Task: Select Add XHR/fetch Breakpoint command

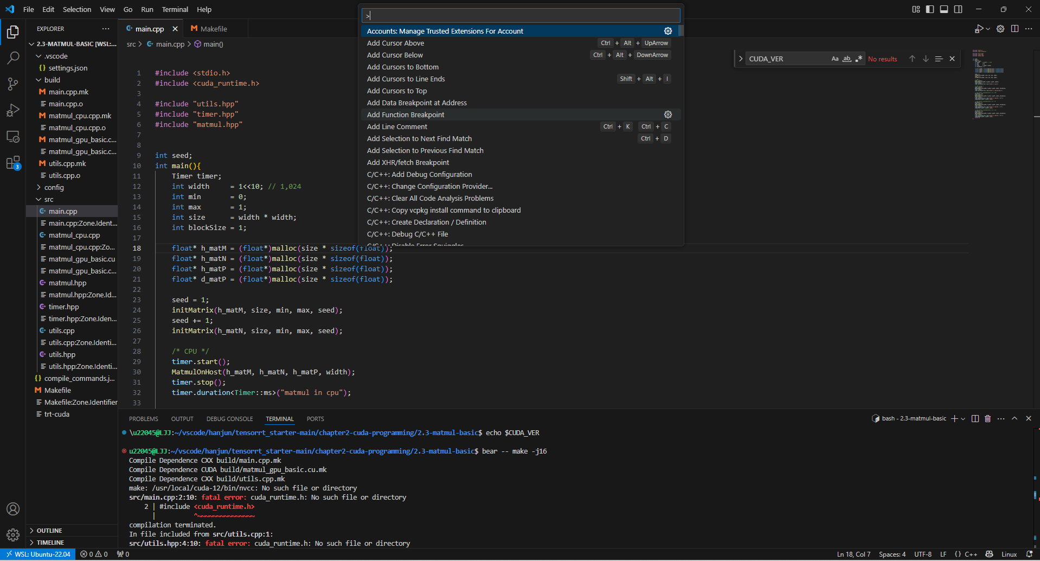Action: [x=521, y=162]
